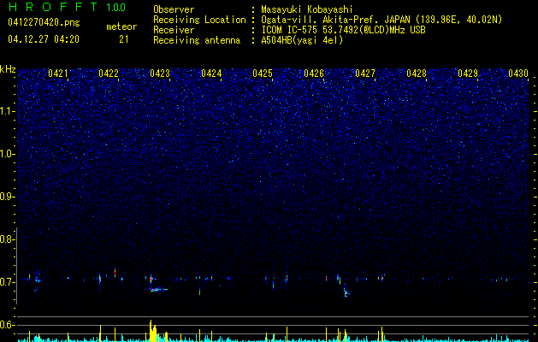Click the 0425 time marker
This screenshot has height=342, width=538.
pos(263,74)
